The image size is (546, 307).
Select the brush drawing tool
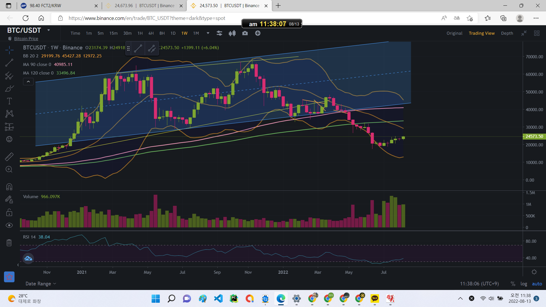[x=9, y=88]
